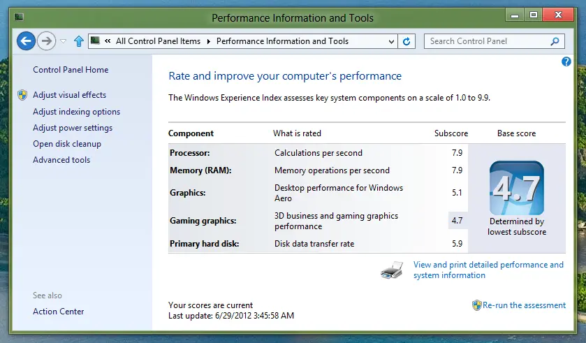
Task: Click the Forward navigation arrow
Action: [x=46, y=41]
